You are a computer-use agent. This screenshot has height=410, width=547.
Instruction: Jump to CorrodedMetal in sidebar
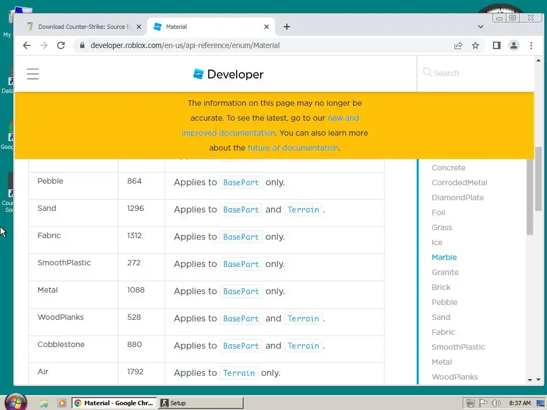(x=459, y=183)
